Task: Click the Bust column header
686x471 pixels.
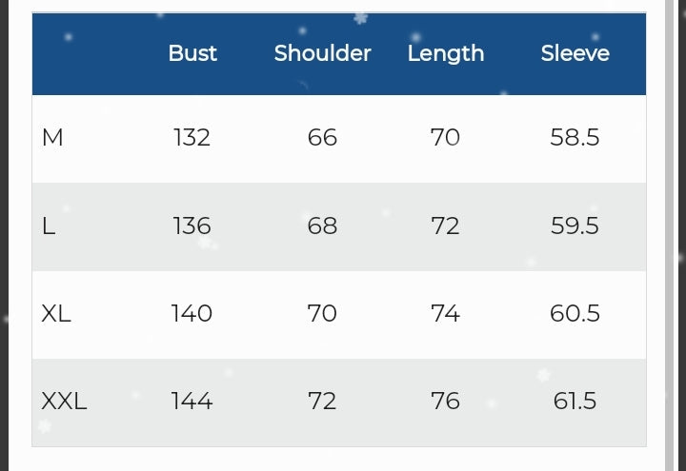Action: click(x=192, y=53)
